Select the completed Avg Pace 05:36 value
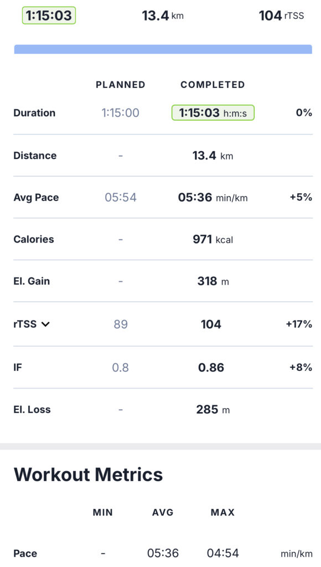 (213, 198)
